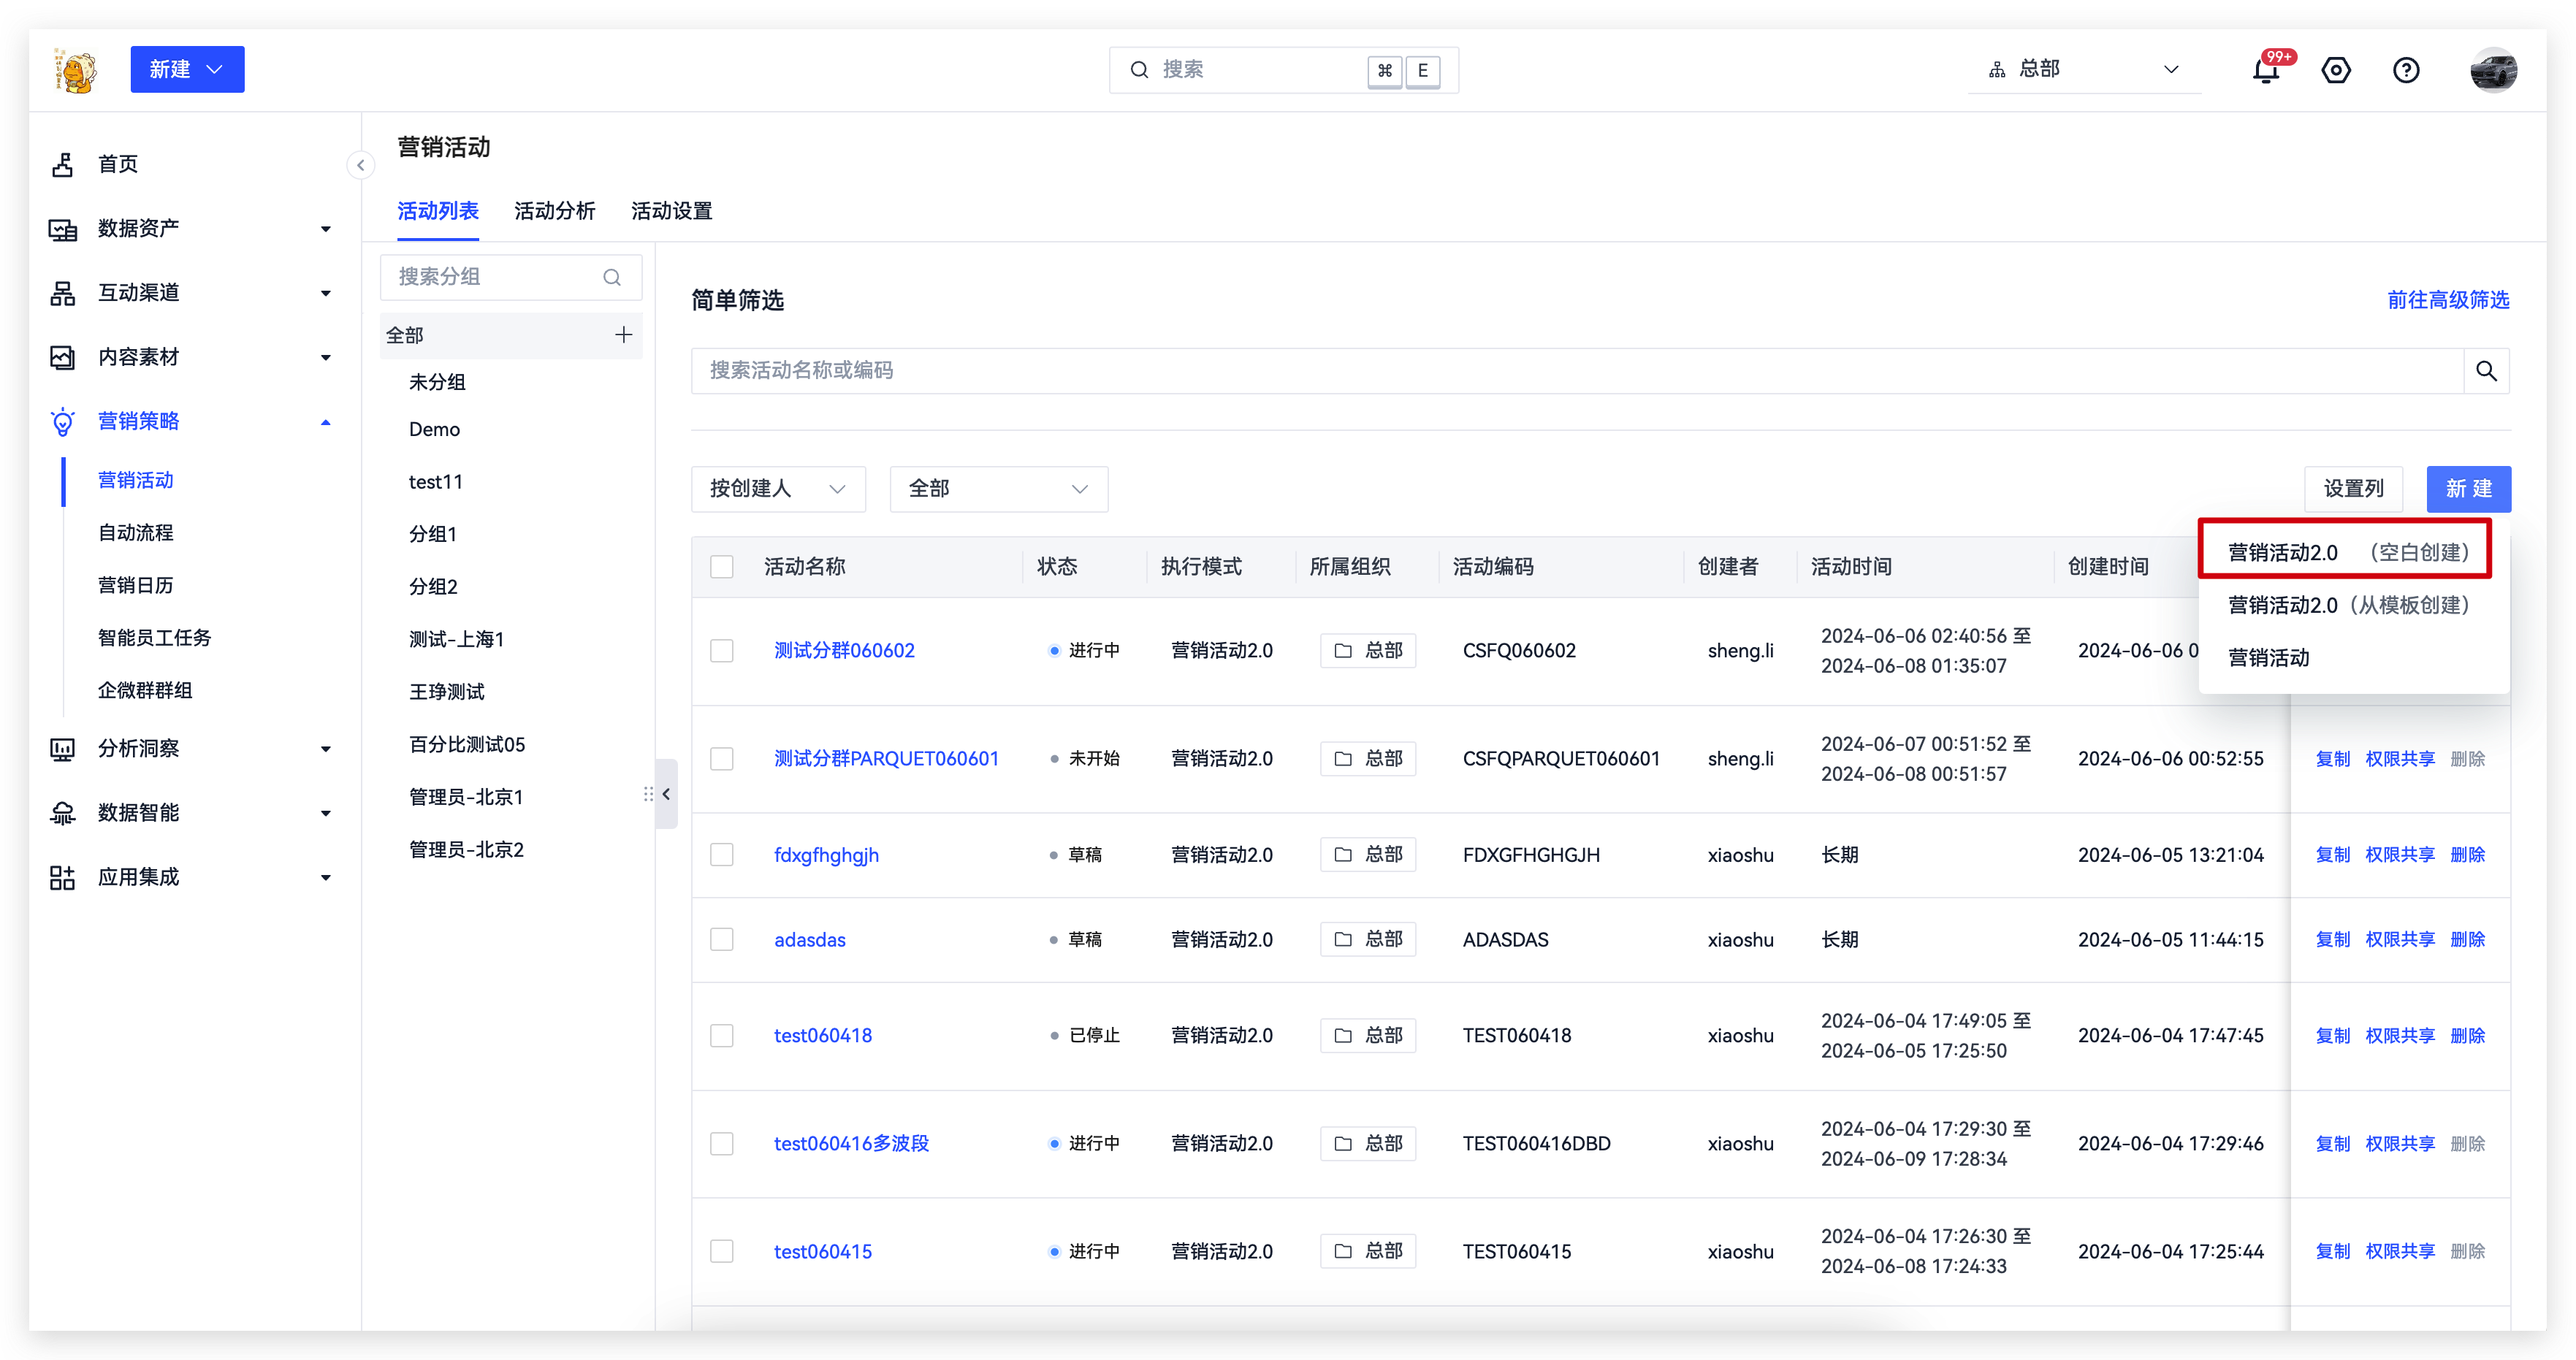2576x1360 pixels.
Task: Expand the 数据资产 menu arrow
Action: 326,229
